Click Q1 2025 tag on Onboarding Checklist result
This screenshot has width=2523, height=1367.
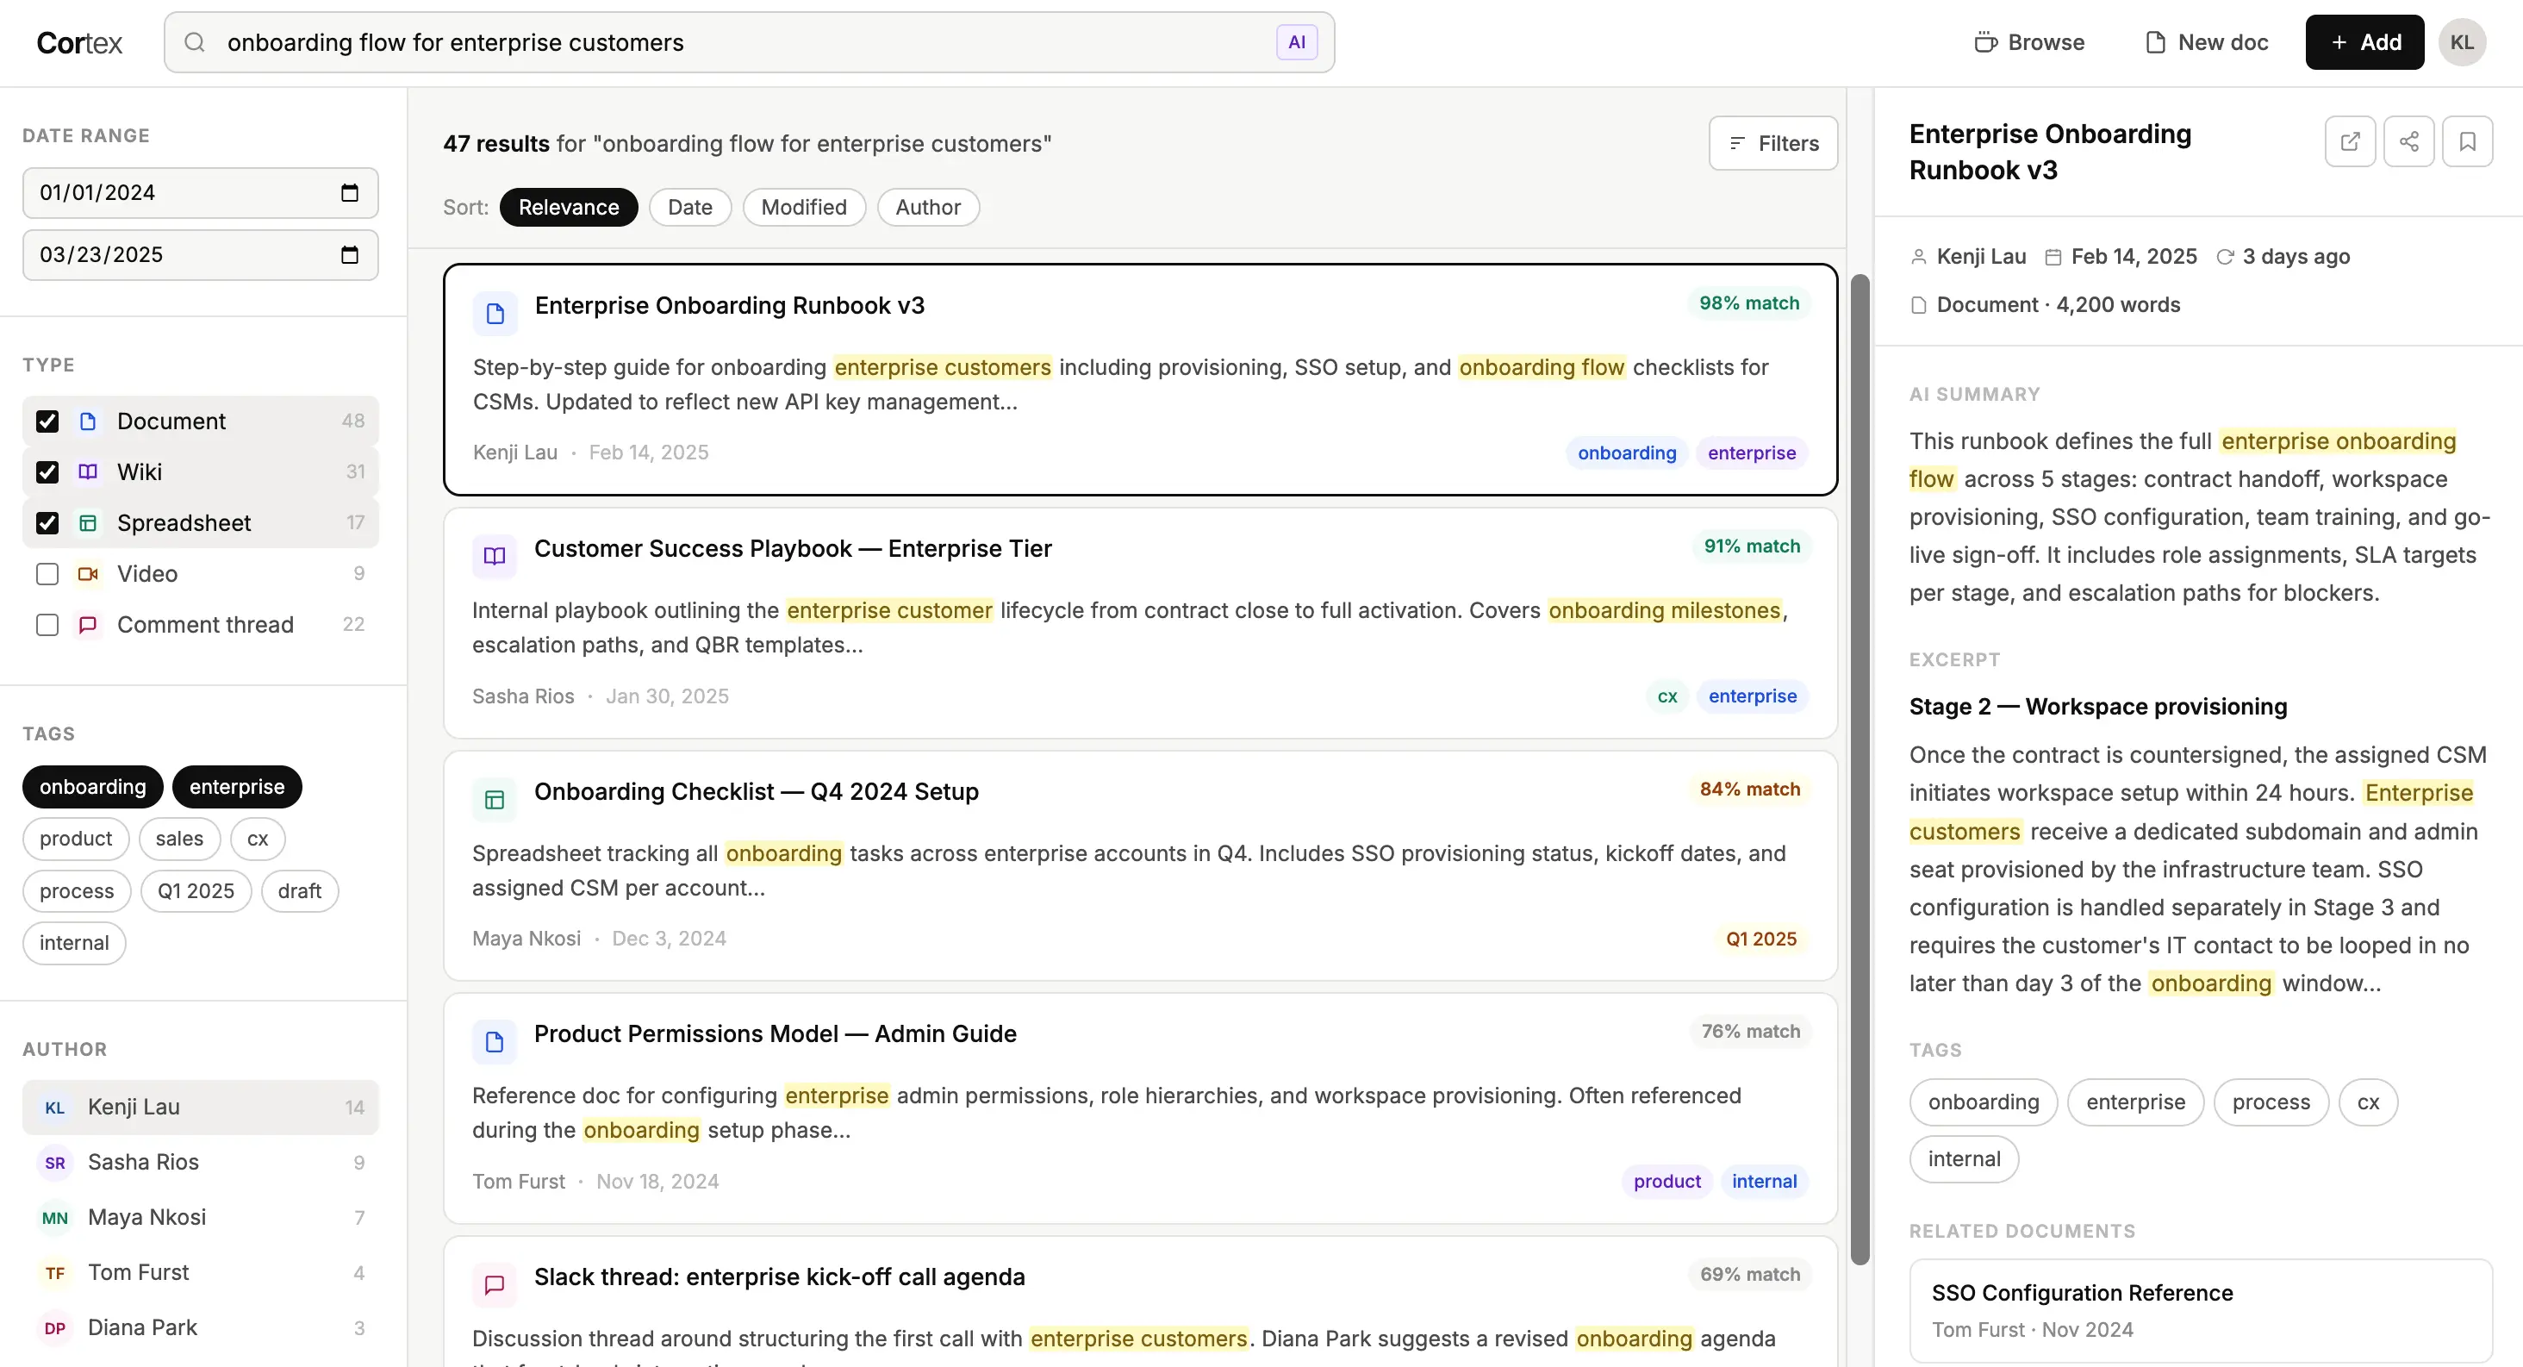point(1761,939)
